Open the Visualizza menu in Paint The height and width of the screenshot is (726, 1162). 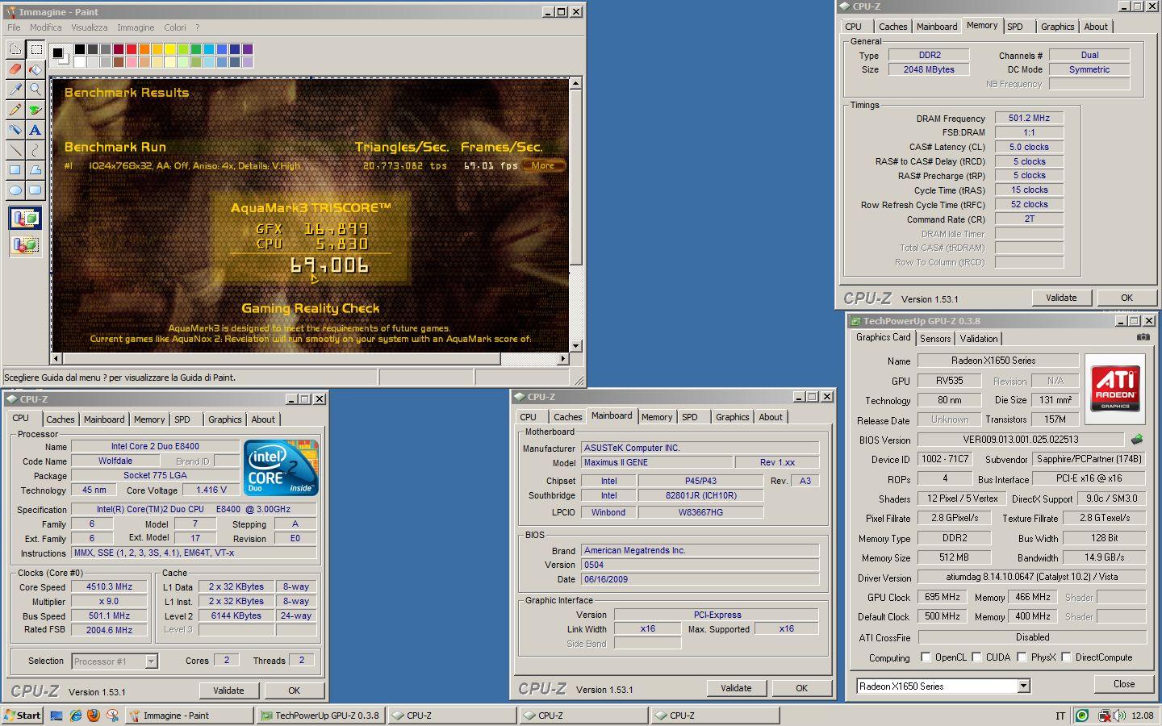click(90, 27)
